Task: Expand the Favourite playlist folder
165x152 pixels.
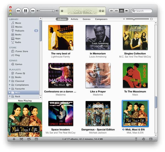Action: tap(10, 89)
